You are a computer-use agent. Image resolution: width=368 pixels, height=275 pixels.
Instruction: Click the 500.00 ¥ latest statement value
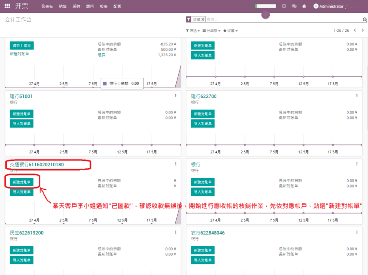(x=169, y=49)
